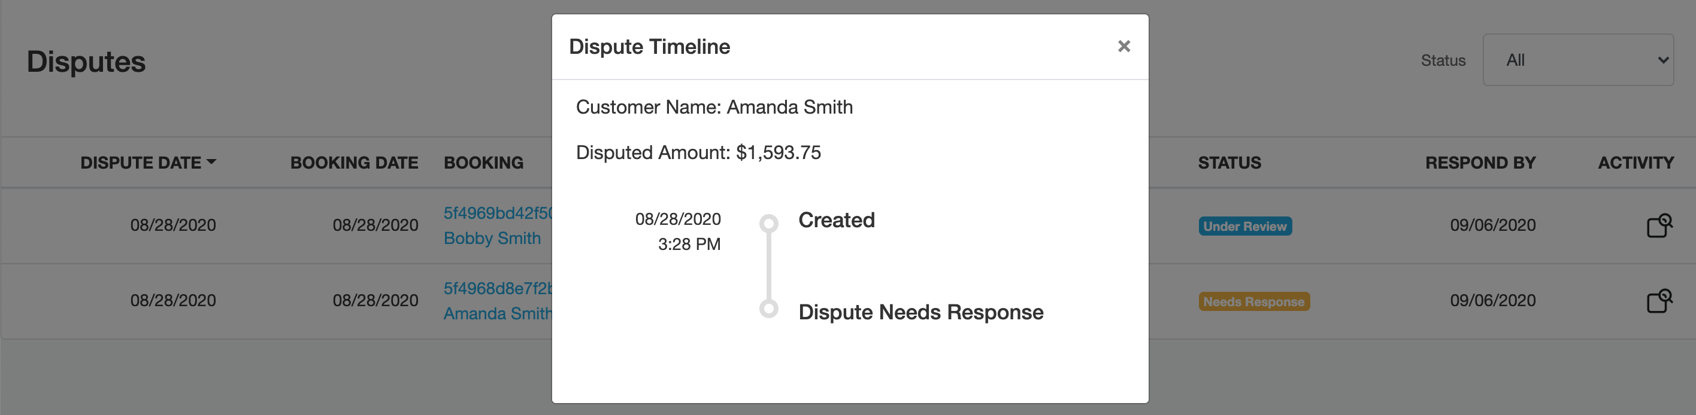Click the Booking Date column header
This screenshot has height=415, width=1696.
(x=353, y=163)
